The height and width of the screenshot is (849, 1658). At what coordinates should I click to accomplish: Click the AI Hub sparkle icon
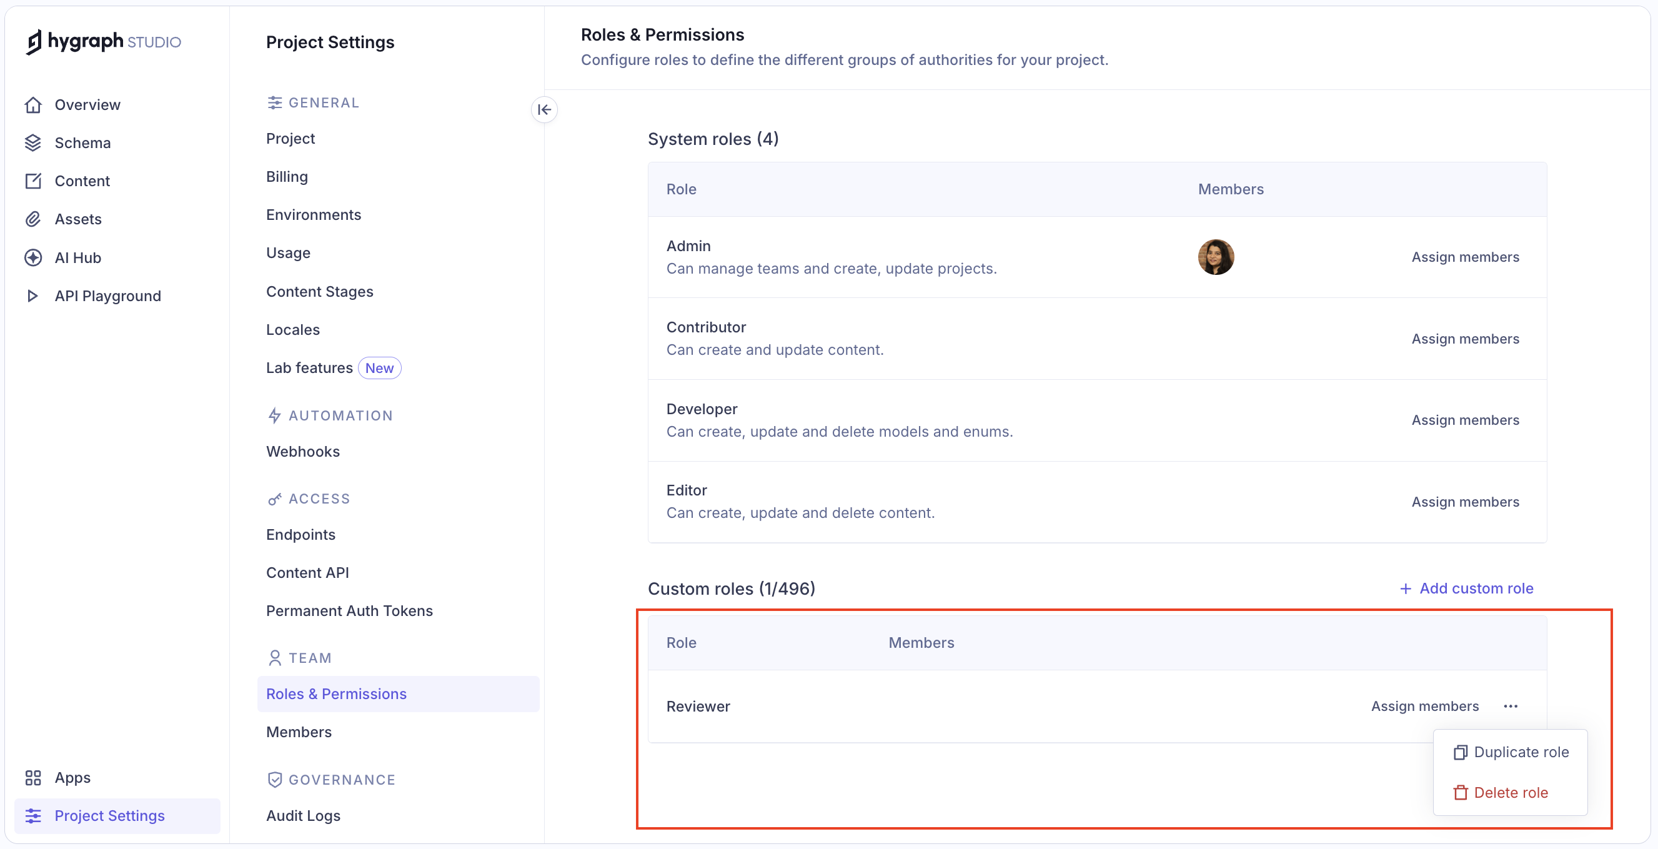point(33,257)
